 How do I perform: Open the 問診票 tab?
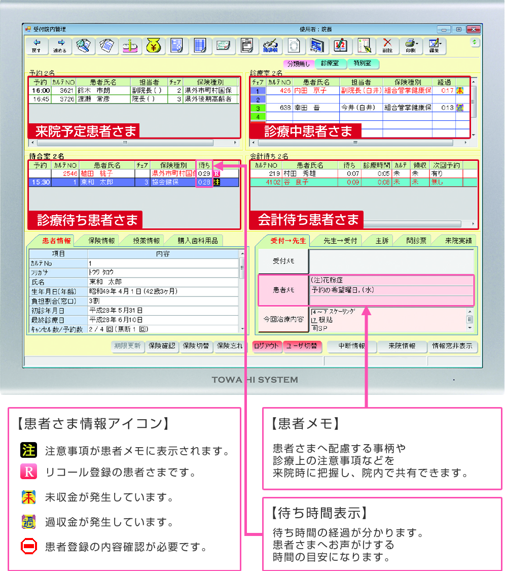(x=416, y=241)
